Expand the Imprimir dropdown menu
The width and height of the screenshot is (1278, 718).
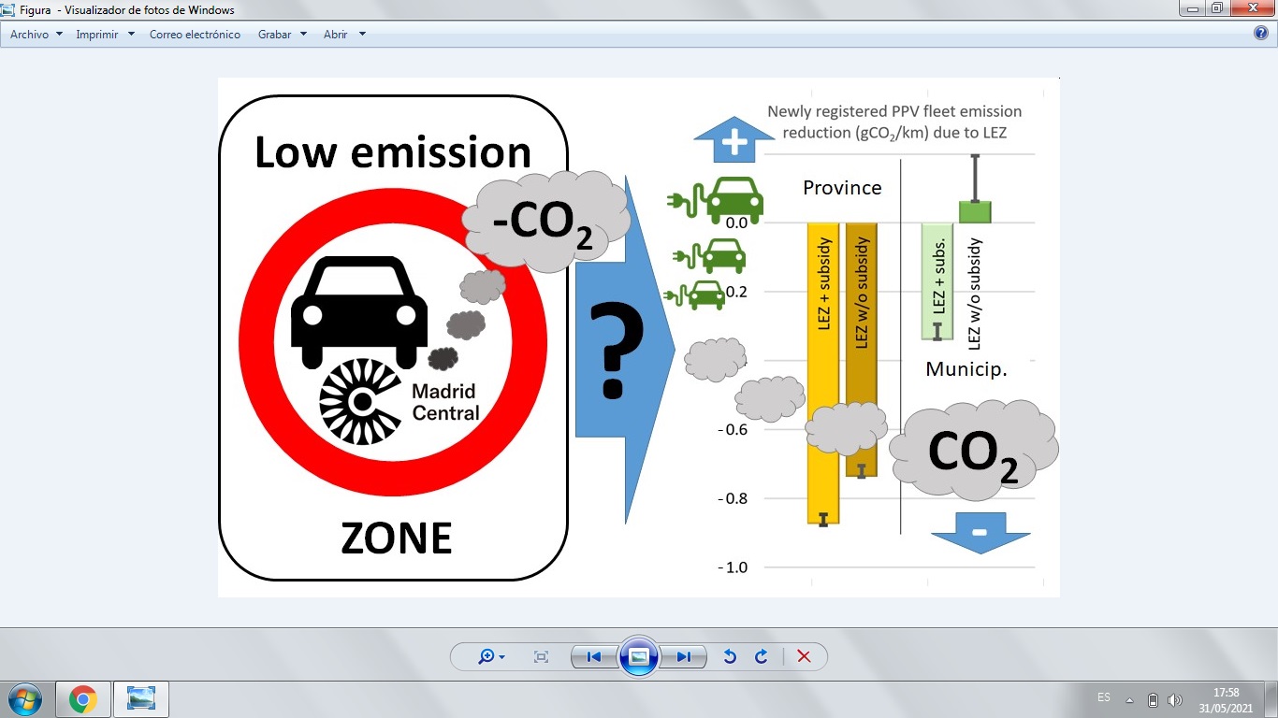coord(105,35)
